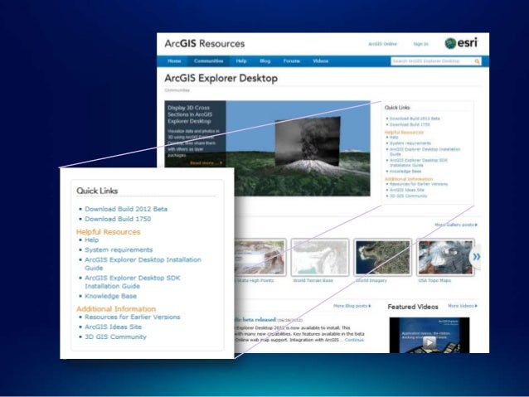Viewport: 529px width, 397px height.
Task: Click Download Build 1750 in page sidebar
Action: coord(410,124)
